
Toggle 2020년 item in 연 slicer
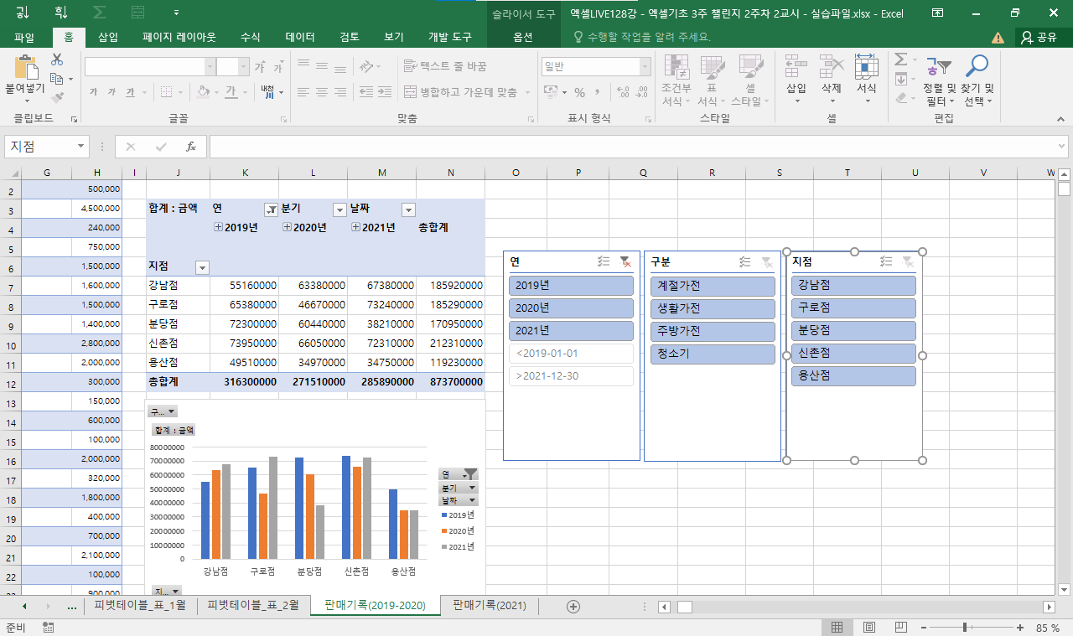pyautogui.click(x=571, y=308)
